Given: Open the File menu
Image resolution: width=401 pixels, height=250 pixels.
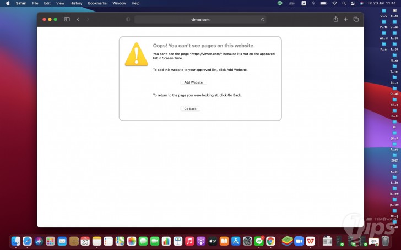Looking at the screenshot, I should tap(35, 3).
